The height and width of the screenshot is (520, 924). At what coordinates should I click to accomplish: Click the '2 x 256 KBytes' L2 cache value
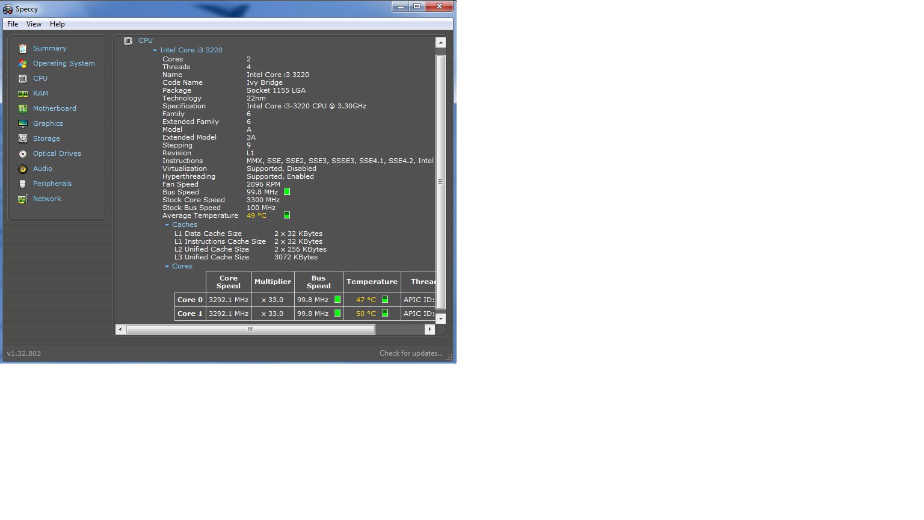pyautogui.click(x=301, y=249)
